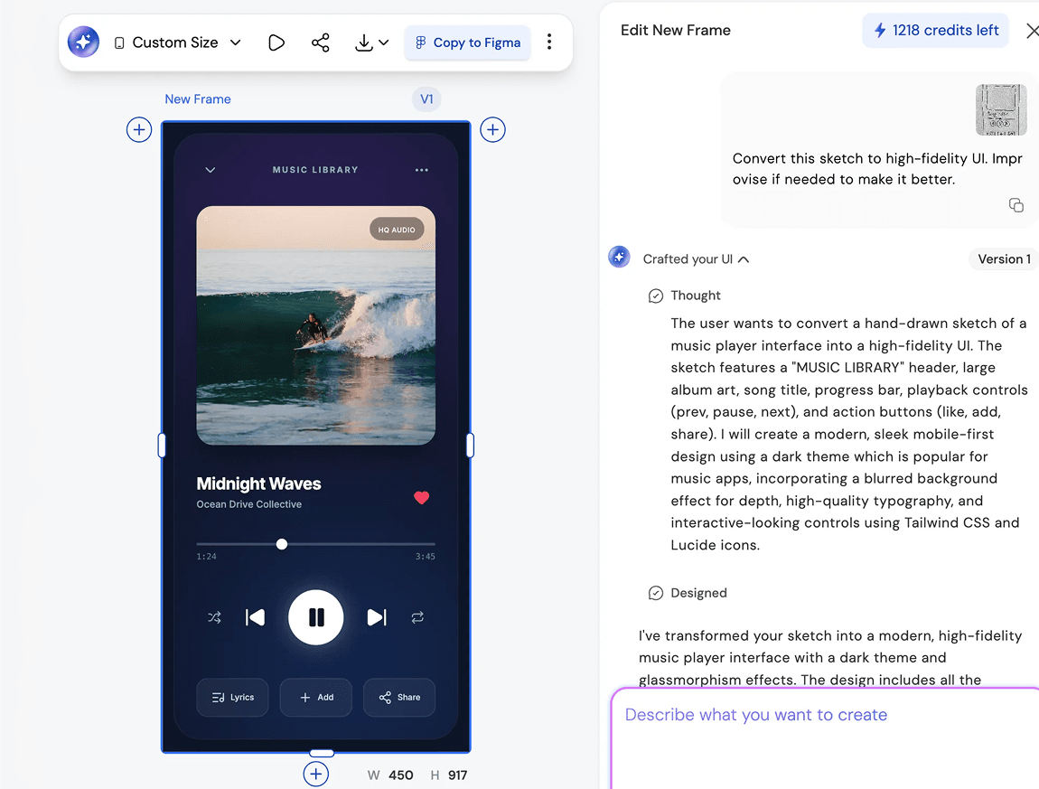Click the share icon in top toolbar
Image resolution: width=1039 pixels, height=789 pixels.
coord(320,42)
